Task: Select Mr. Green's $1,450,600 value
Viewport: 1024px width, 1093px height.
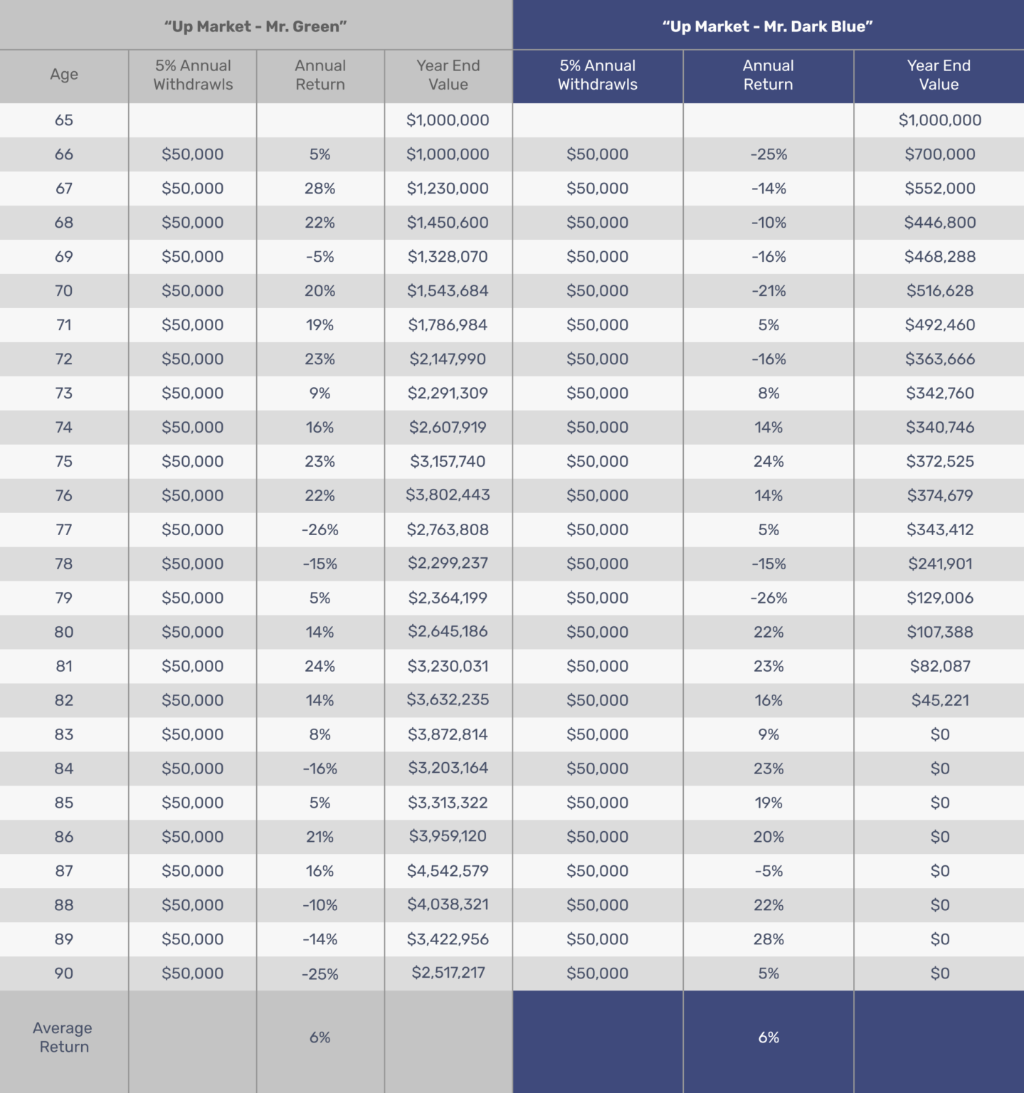Action: tap(448, 223)
